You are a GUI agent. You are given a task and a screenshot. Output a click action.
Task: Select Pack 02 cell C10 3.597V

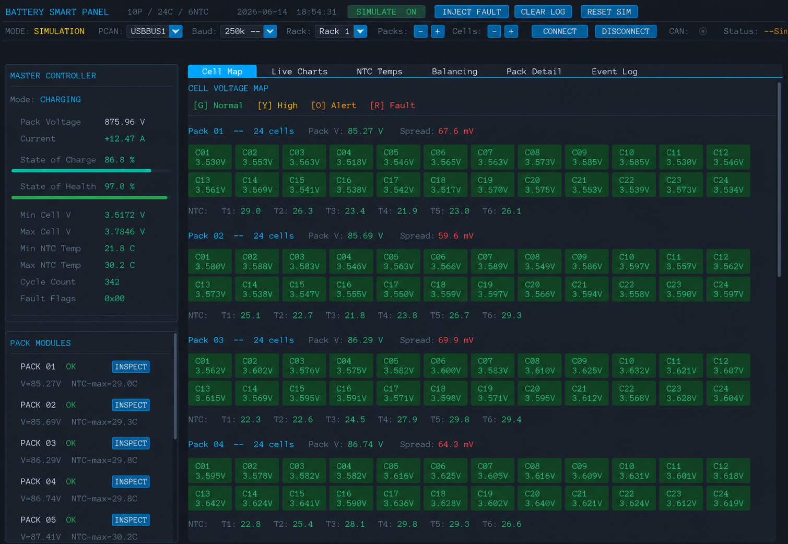coord(634,262)
